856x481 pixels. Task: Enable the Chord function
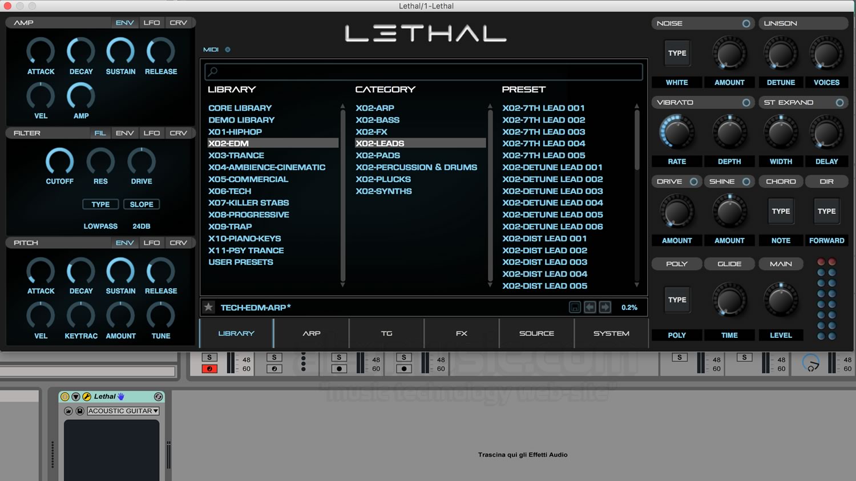click(x=781, y=181)
